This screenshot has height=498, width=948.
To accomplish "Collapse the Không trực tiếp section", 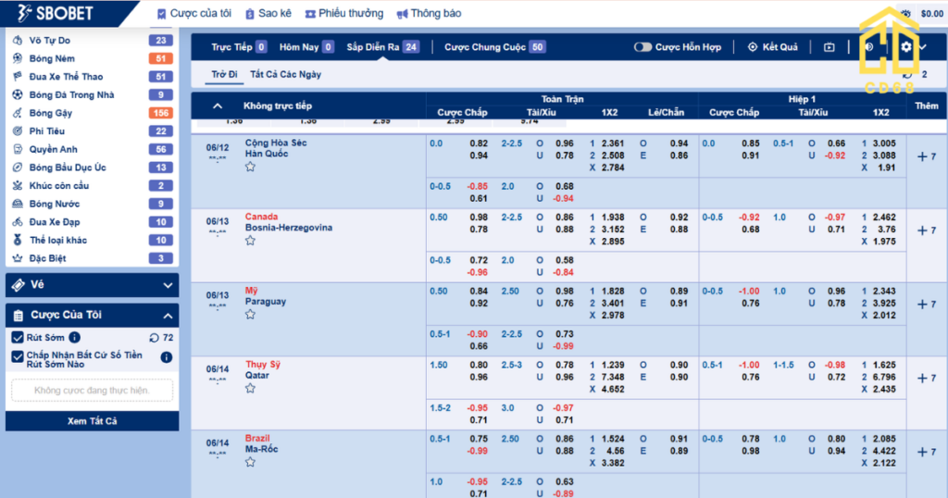I will point(218,106).
